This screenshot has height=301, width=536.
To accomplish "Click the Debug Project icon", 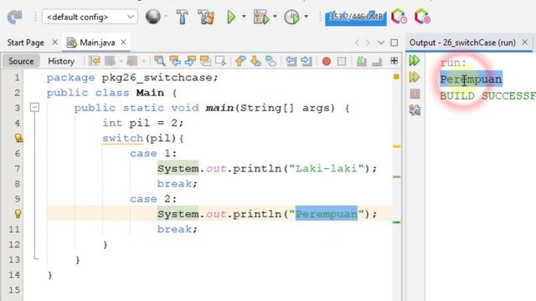I will point(261,17).
